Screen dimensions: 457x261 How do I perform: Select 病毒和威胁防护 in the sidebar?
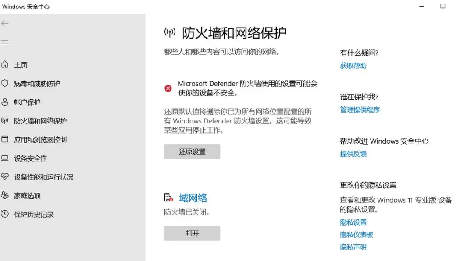tap(37, 83)
